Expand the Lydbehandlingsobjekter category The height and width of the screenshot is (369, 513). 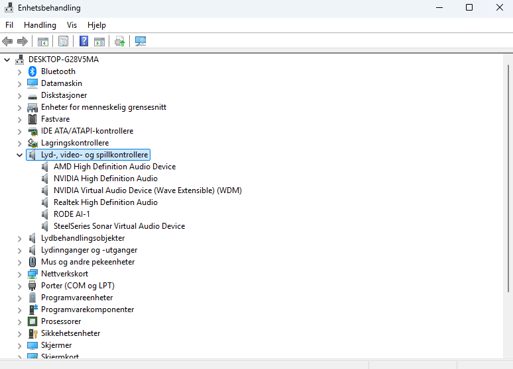19,239
